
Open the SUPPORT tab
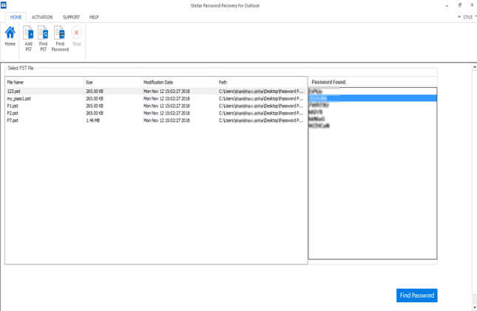tap(72, 16)
